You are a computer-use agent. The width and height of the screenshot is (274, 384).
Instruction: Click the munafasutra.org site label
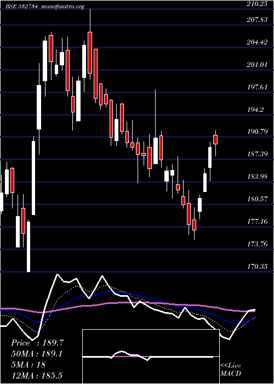[63, 7]
